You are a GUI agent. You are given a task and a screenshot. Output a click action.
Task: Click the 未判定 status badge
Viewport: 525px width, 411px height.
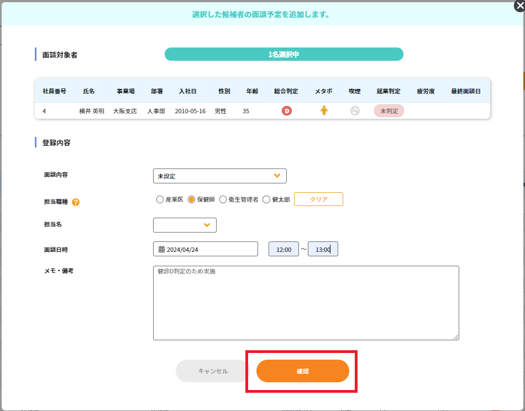point(389,111)
